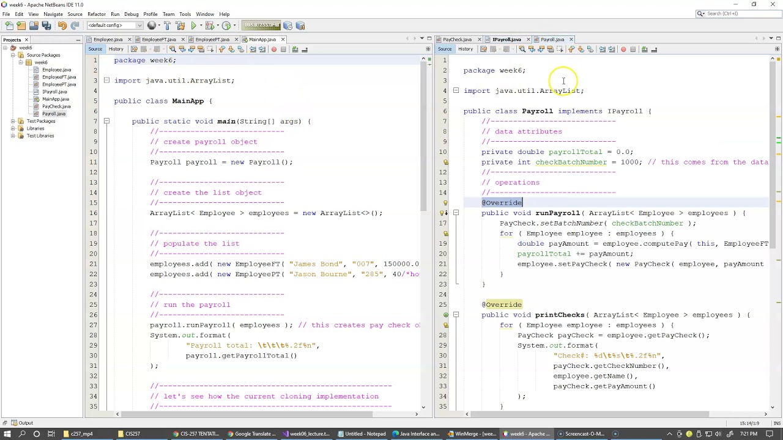This screenshot has width=783, height=440.
Task: Collapse the Source Packages node
Action: 13,55
